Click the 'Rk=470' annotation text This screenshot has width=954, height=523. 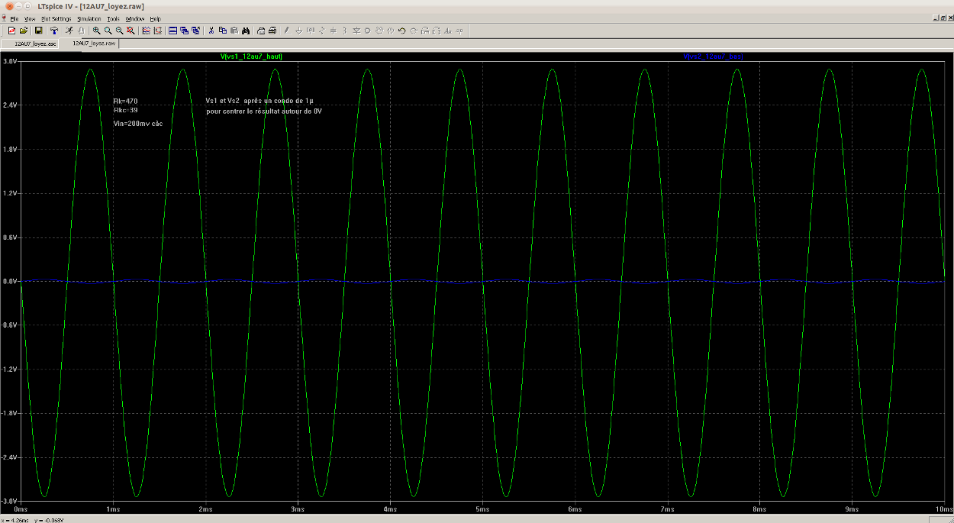click(x=125, y=101)
